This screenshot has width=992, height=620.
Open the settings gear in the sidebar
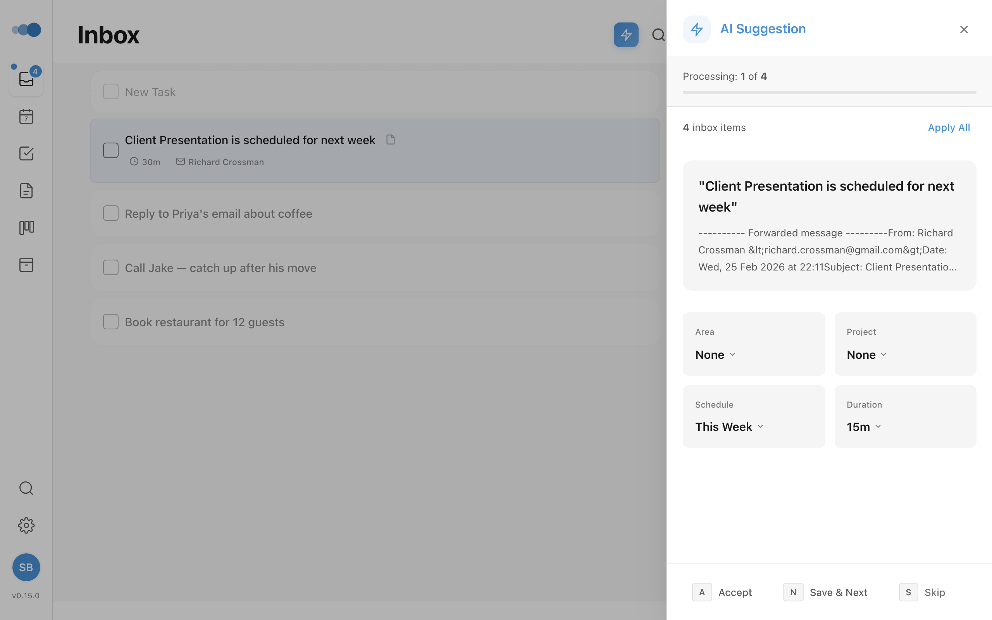(x=26, y=525)
